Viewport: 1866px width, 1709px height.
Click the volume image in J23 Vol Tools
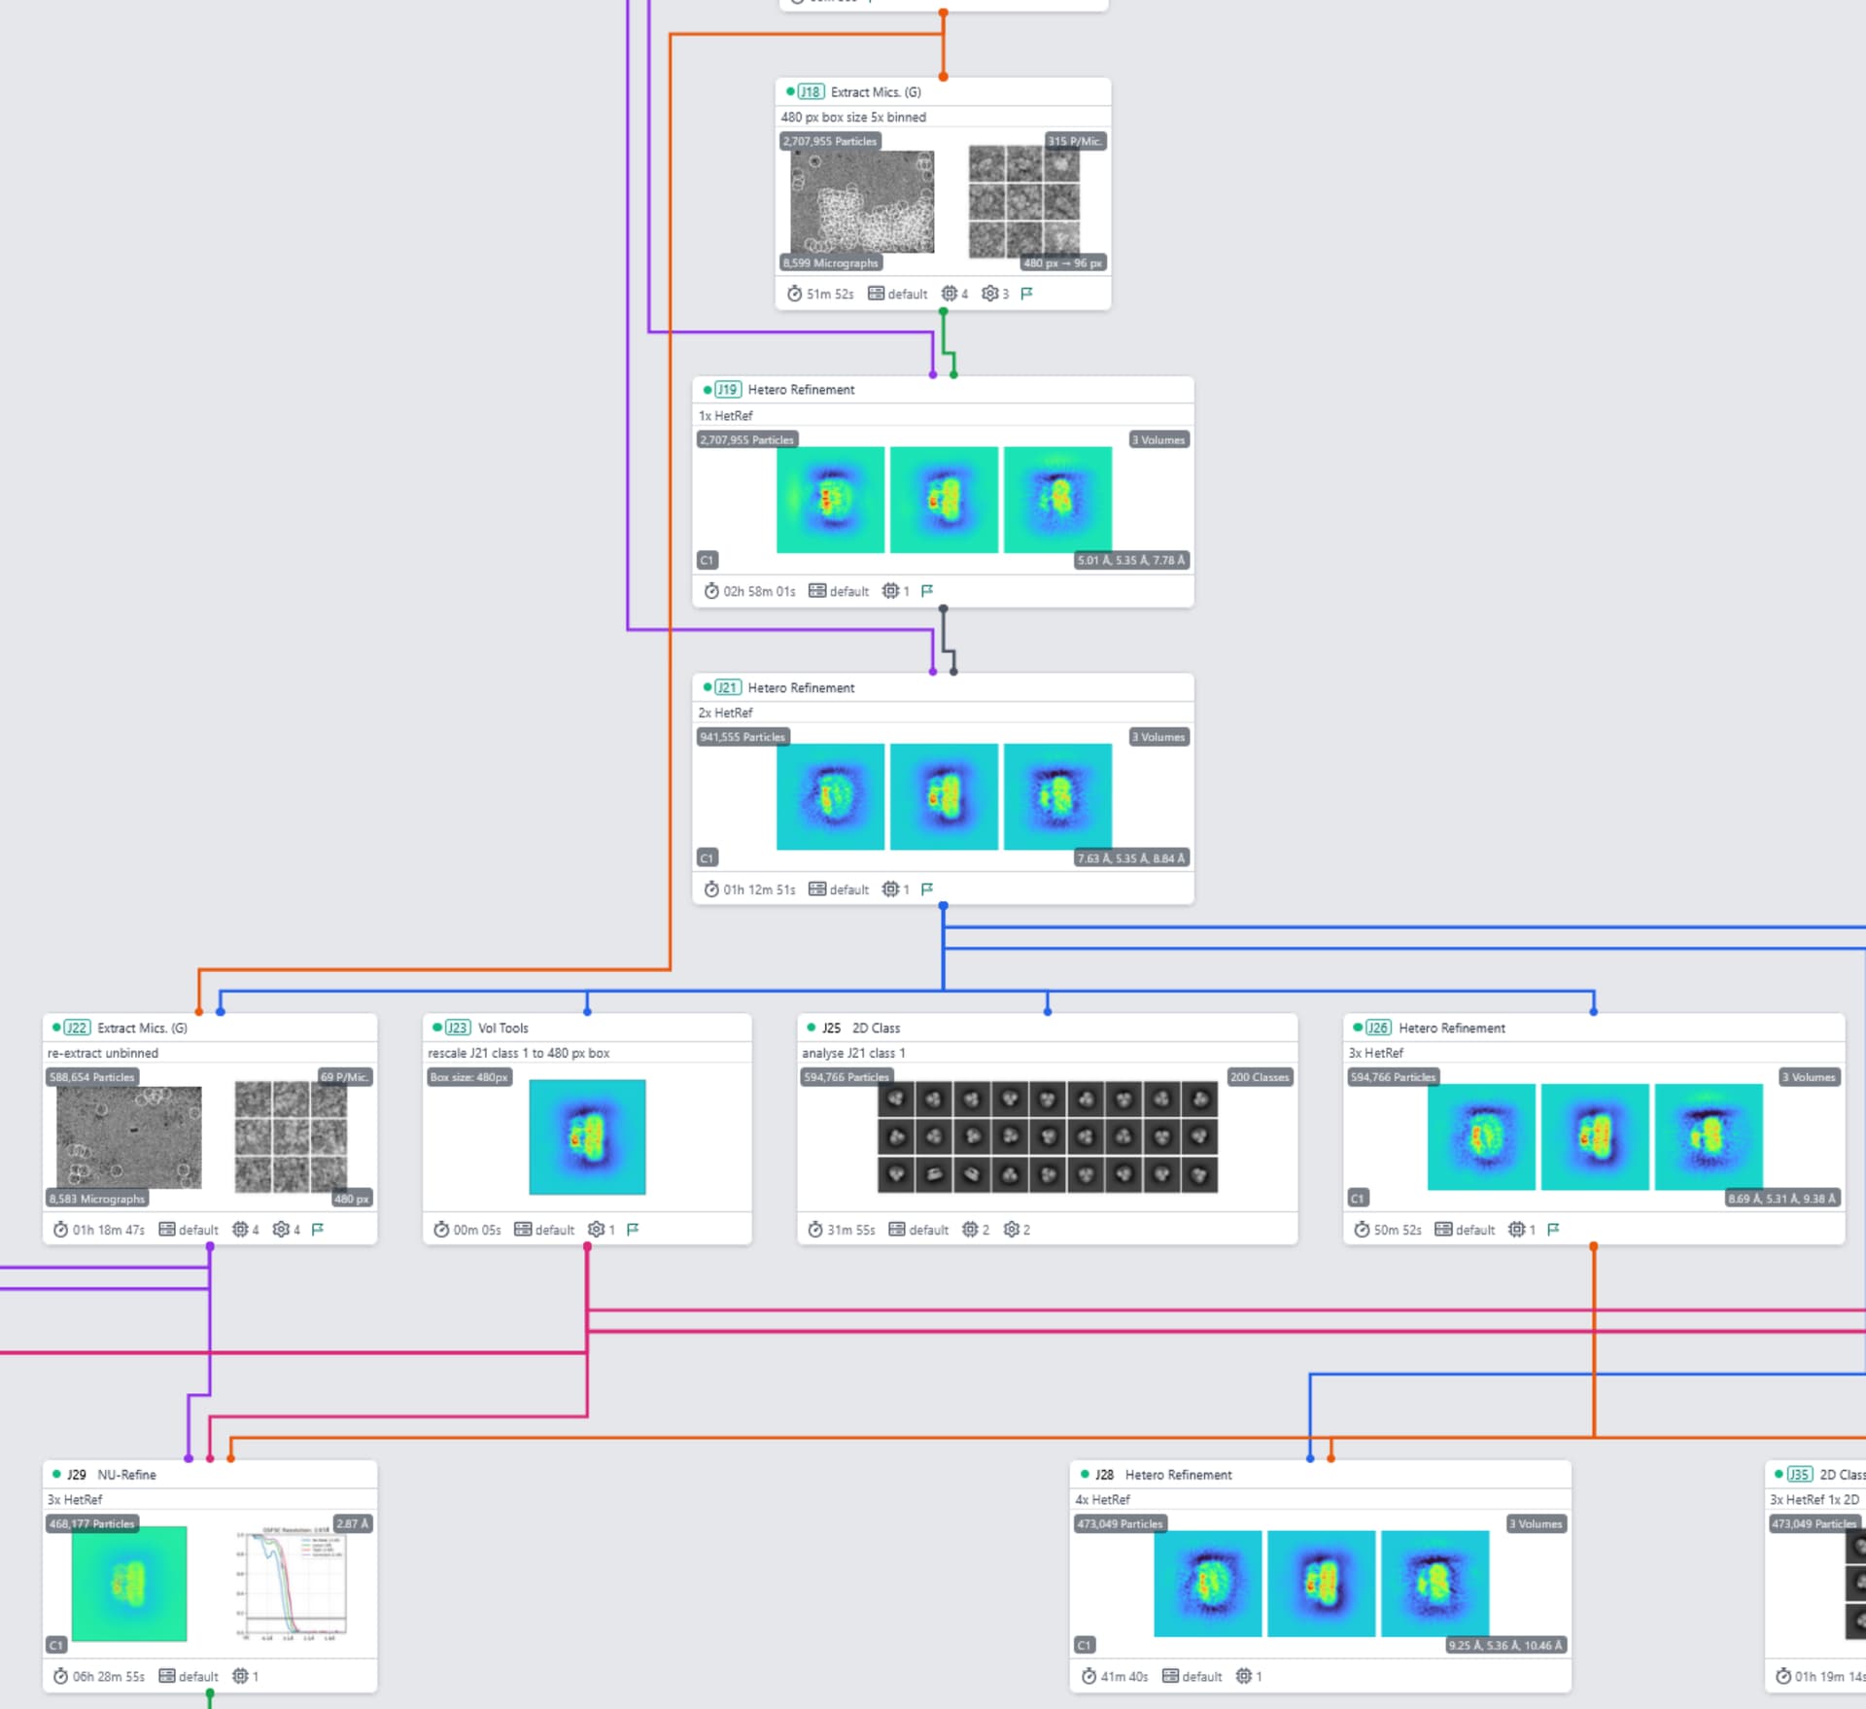tap(587, 1136)
